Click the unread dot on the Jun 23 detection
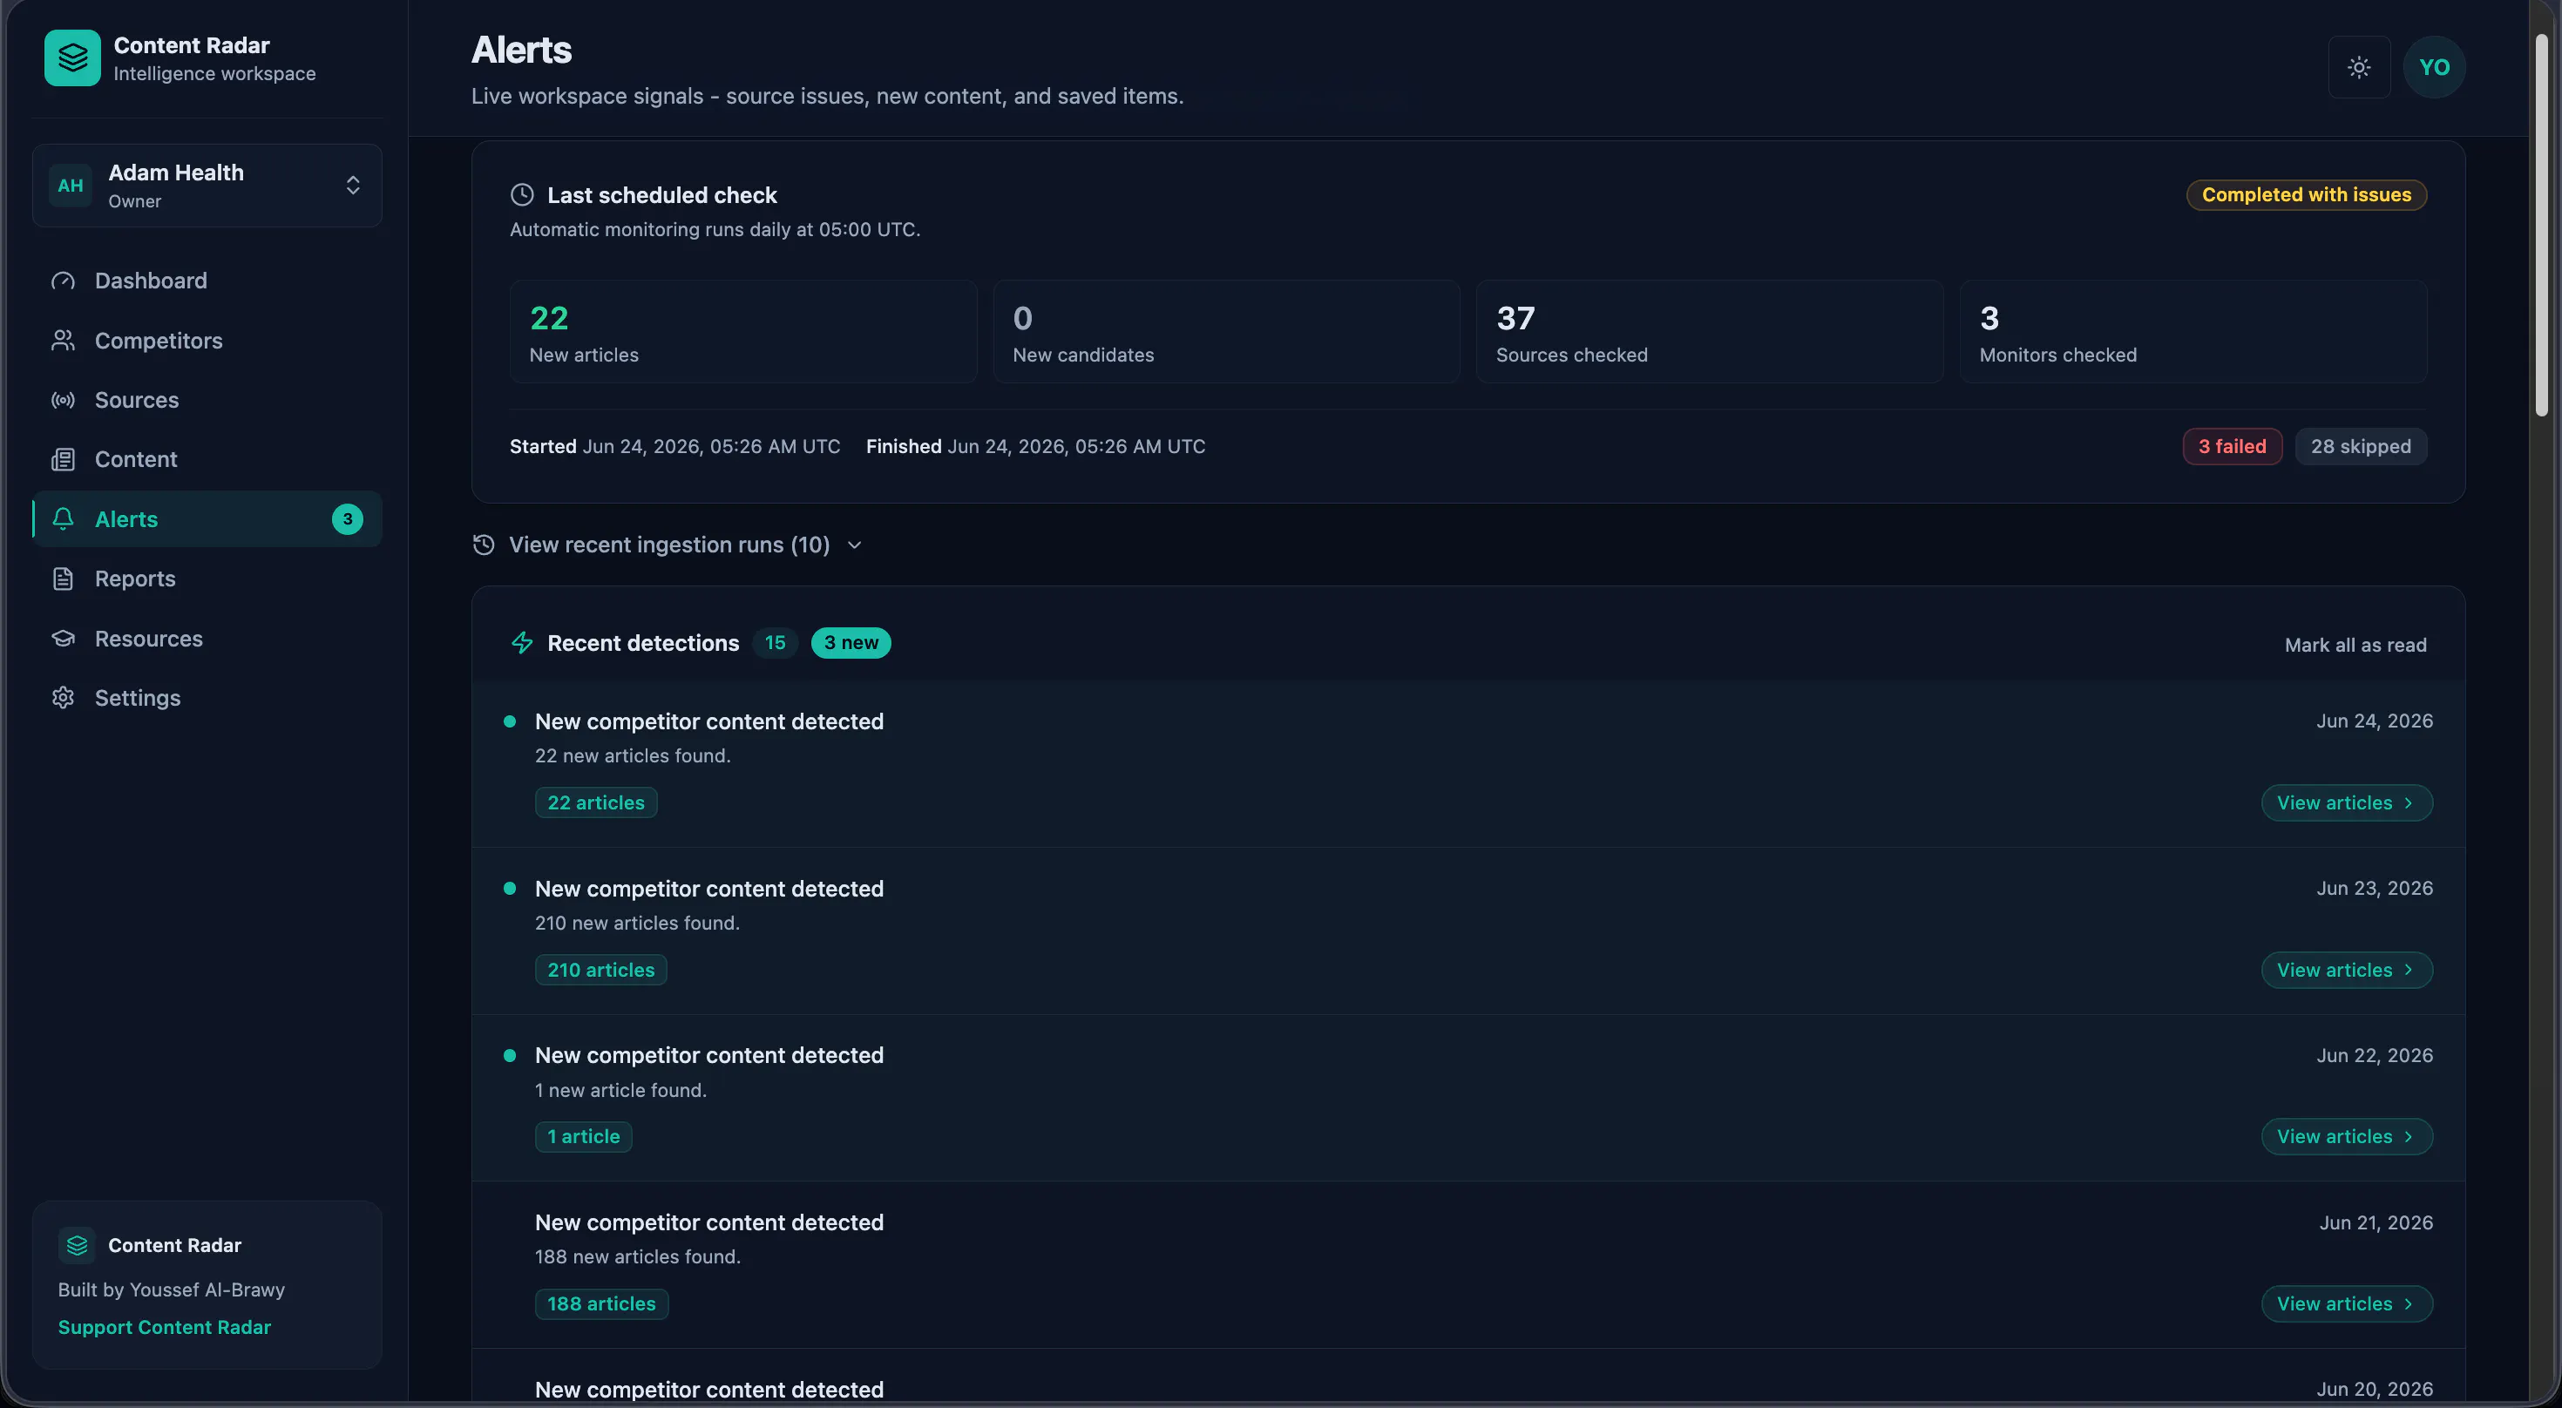Viewport: 2562px width, 1408px height. (510, 889)
